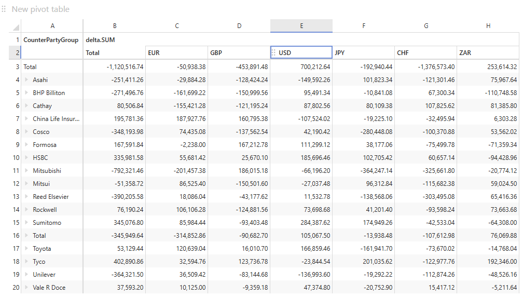This screenshot has width=523, height=297.
Task: Click Formosa total value 167,591.84
Action: (129, 145)
